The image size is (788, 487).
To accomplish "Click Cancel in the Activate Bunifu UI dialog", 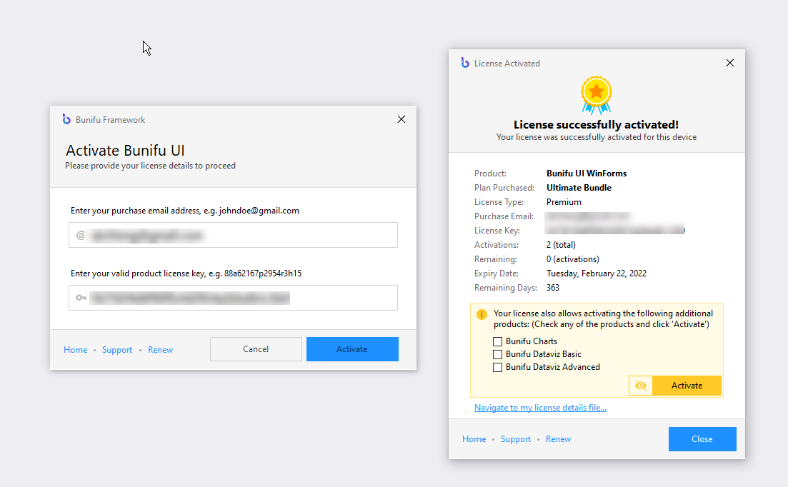I will 256,349.
